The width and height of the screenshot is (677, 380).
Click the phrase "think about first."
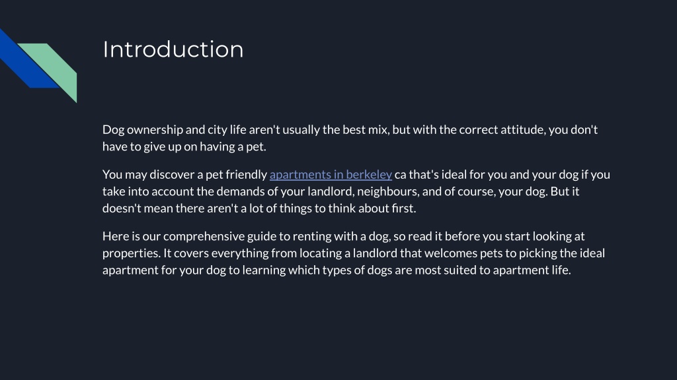click(x=372, y=208)
